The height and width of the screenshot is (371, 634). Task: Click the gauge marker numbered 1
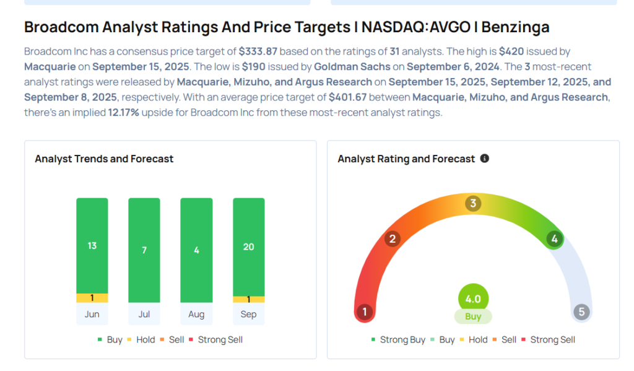point(365,312)
